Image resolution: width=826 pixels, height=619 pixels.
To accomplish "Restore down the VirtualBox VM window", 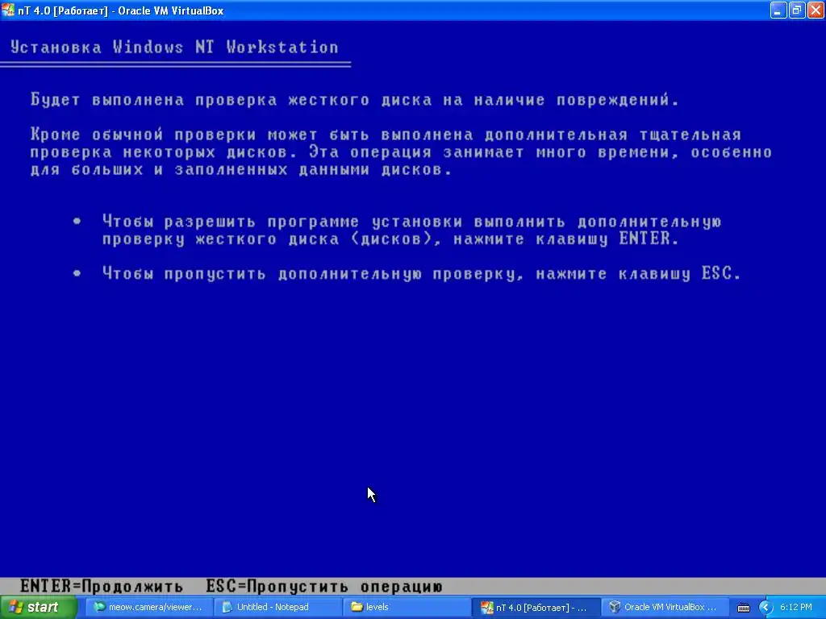I will coord(796,10).
